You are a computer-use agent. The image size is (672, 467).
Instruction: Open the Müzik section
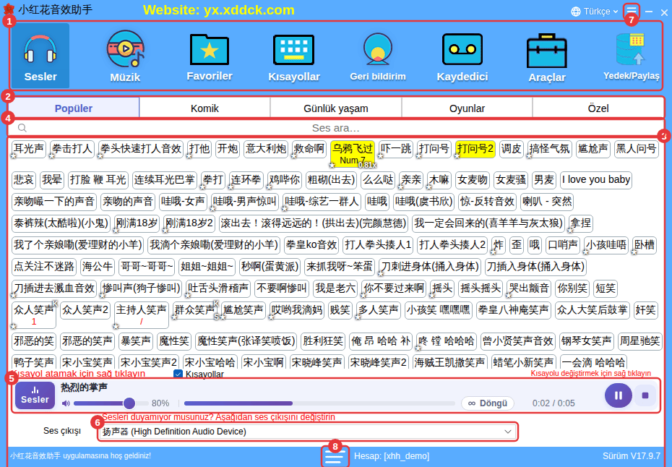[x=125, y=56]
